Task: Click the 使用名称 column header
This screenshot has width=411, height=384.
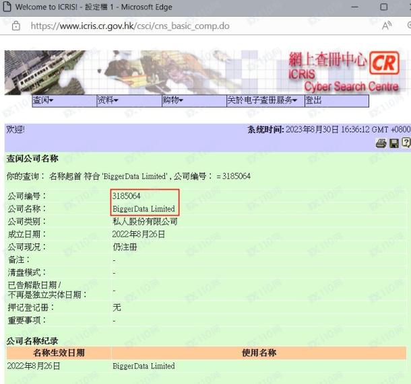Action: [259, 352]
